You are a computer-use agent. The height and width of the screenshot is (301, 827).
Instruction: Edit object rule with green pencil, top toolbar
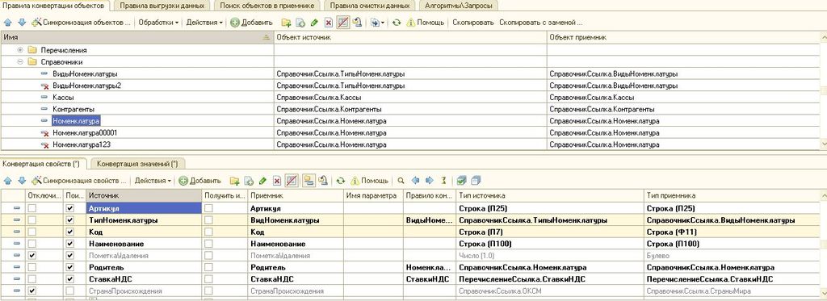coord(314,23)
